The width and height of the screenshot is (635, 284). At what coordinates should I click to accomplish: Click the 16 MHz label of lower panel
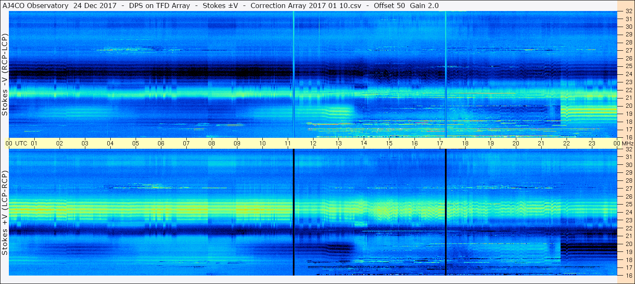[x=629, y=276]
